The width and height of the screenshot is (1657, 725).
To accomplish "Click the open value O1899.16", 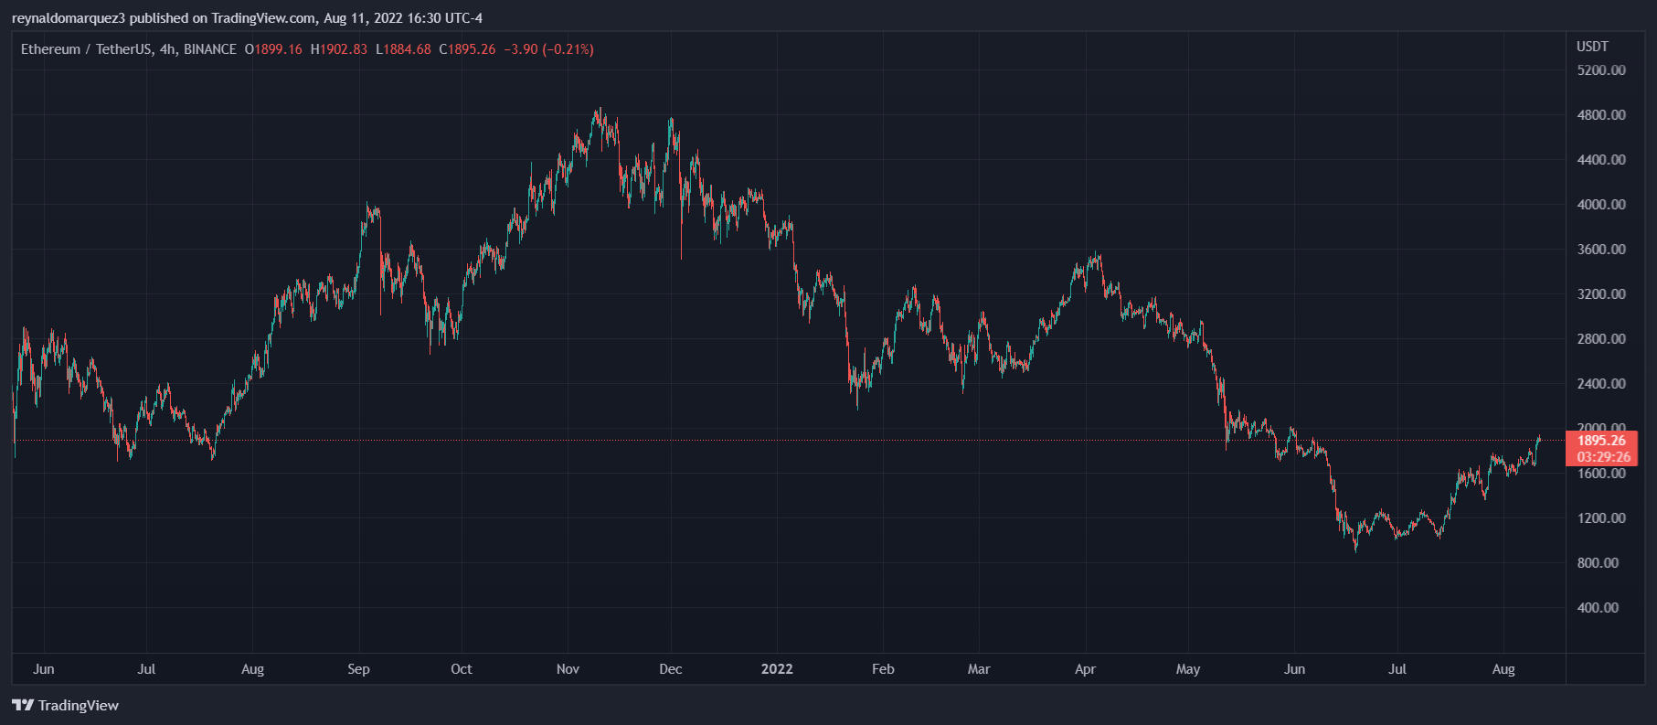I will [x=273, y=49].
